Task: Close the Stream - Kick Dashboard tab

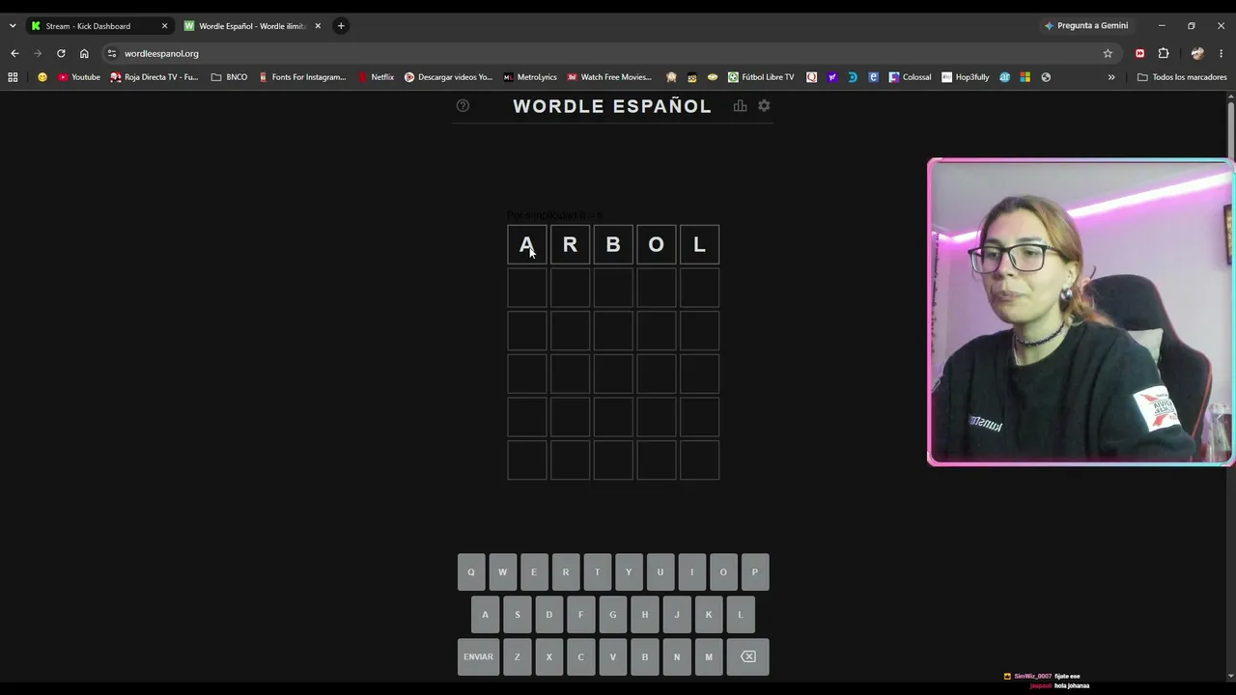Action: click(x=164, y=26)
